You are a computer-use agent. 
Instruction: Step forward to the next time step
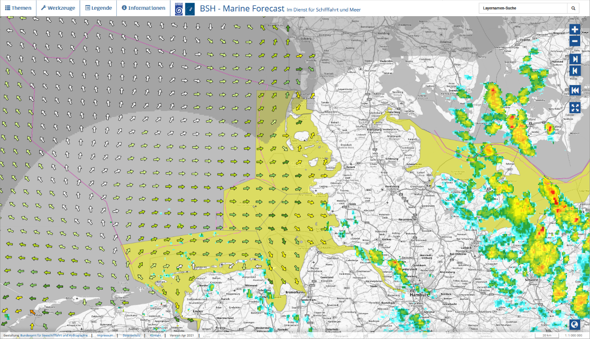click(575, 59)
